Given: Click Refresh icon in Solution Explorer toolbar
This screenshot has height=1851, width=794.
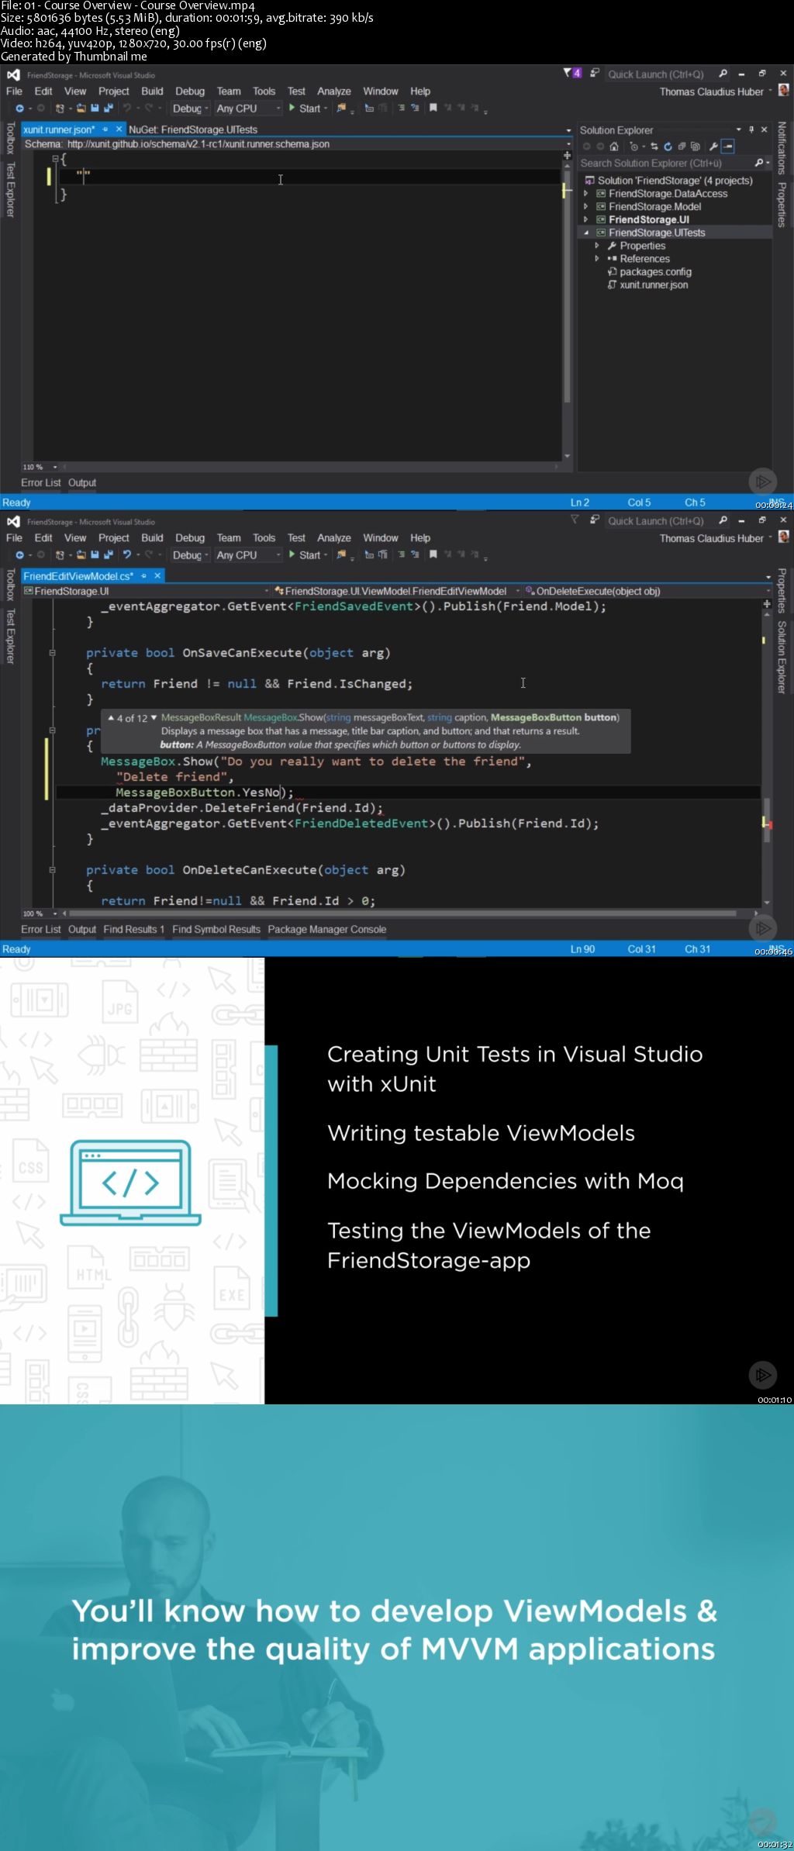Looking at the screenshot, I should click(x=668, y=147).
